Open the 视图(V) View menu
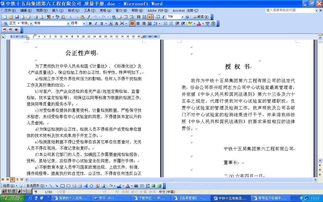Viewport: 323px width, 202px height. 42,10
